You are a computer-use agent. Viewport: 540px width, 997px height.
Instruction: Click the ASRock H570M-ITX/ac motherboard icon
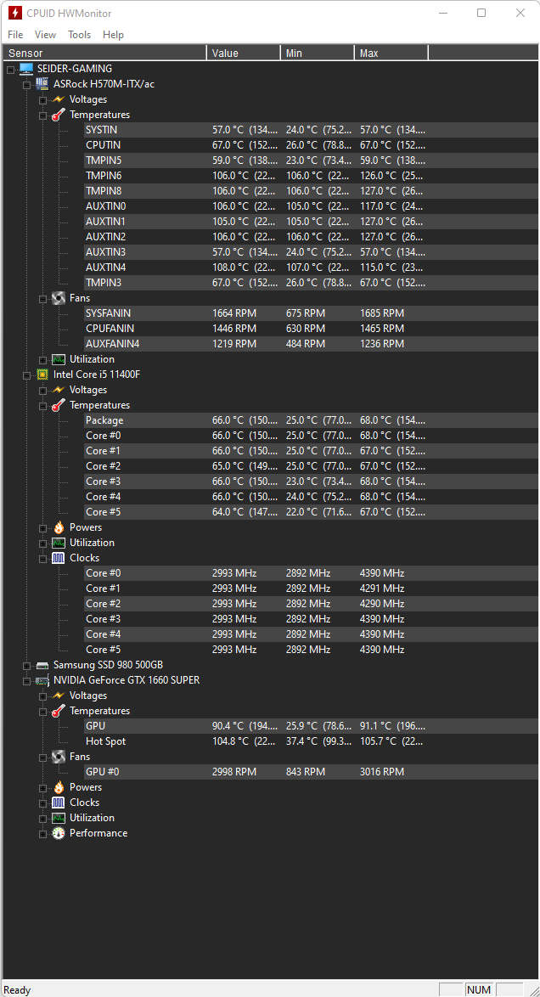click(42, 84)
